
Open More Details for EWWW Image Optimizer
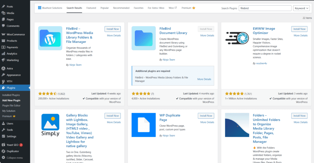click(301, 35)
